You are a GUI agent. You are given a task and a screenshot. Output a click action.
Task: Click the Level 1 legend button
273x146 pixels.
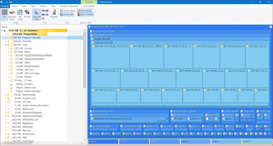point(134,141)
